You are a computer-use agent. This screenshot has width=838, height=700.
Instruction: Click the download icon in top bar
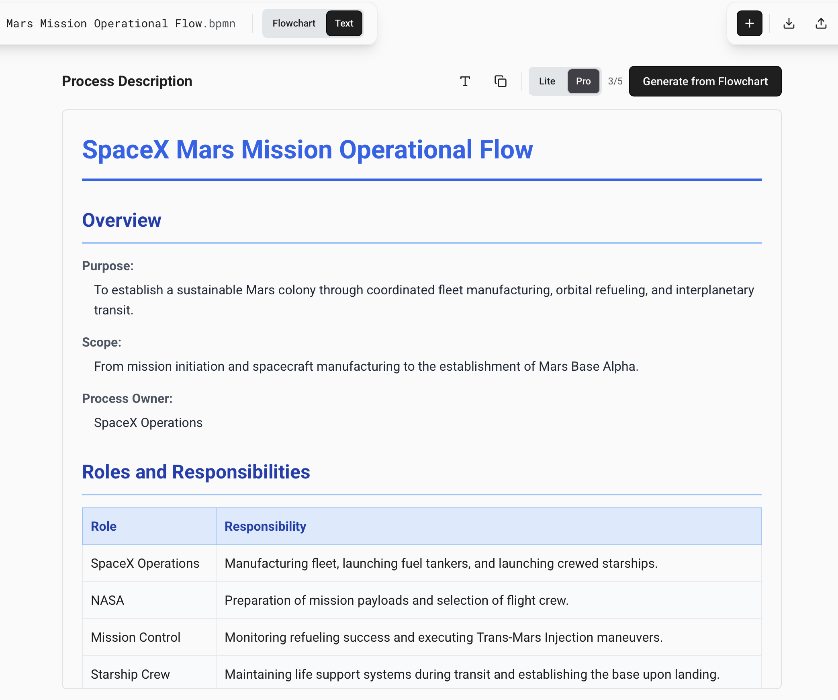coord(789,23)
